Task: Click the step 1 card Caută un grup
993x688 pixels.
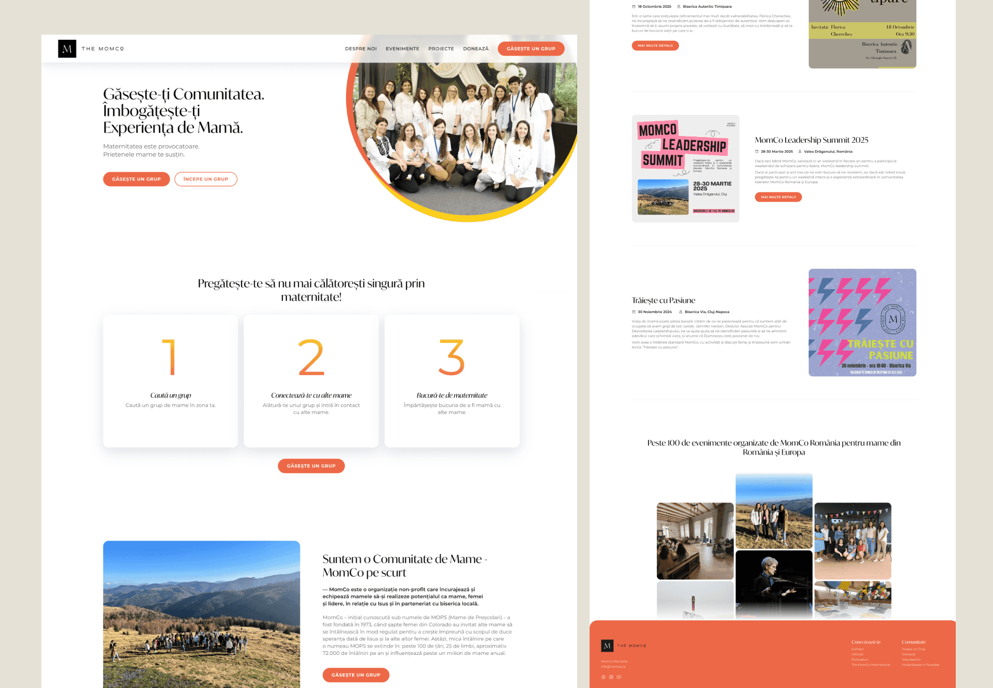Action: point(171,381)
